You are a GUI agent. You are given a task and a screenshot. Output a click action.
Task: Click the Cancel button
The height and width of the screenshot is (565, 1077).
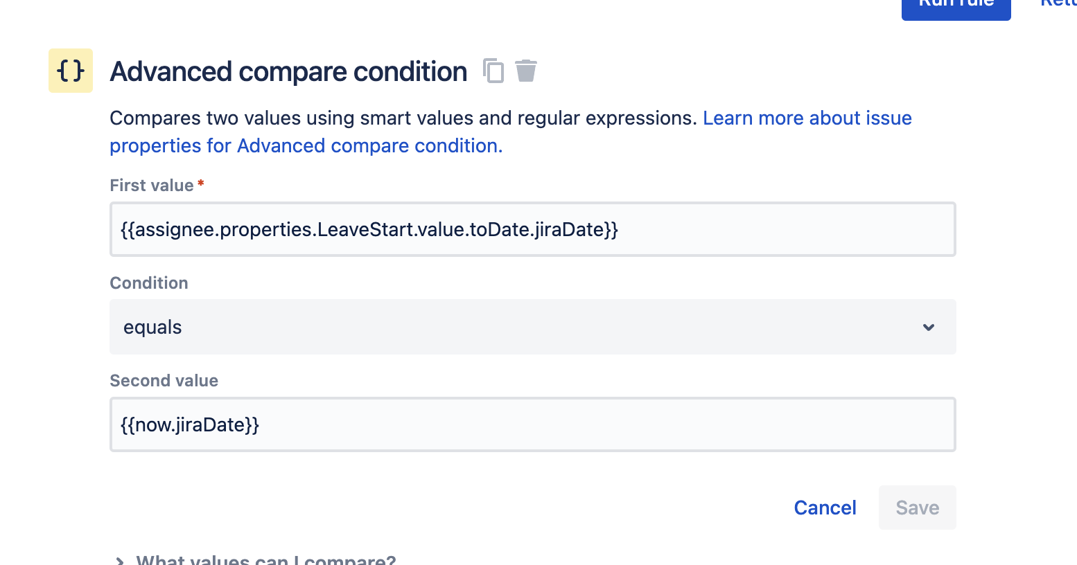click(825, 508)
